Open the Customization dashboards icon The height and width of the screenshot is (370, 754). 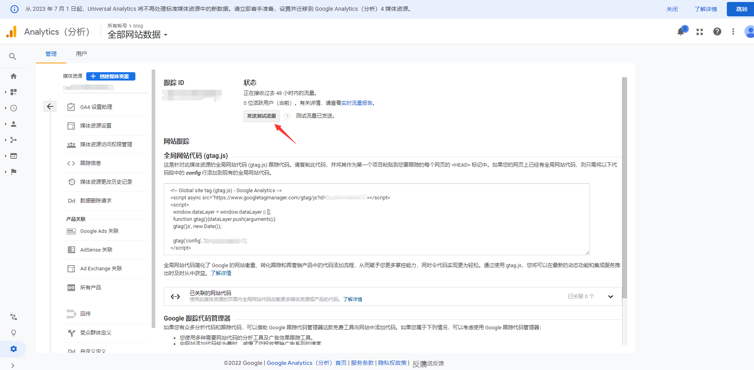click(x=14, y=92)
